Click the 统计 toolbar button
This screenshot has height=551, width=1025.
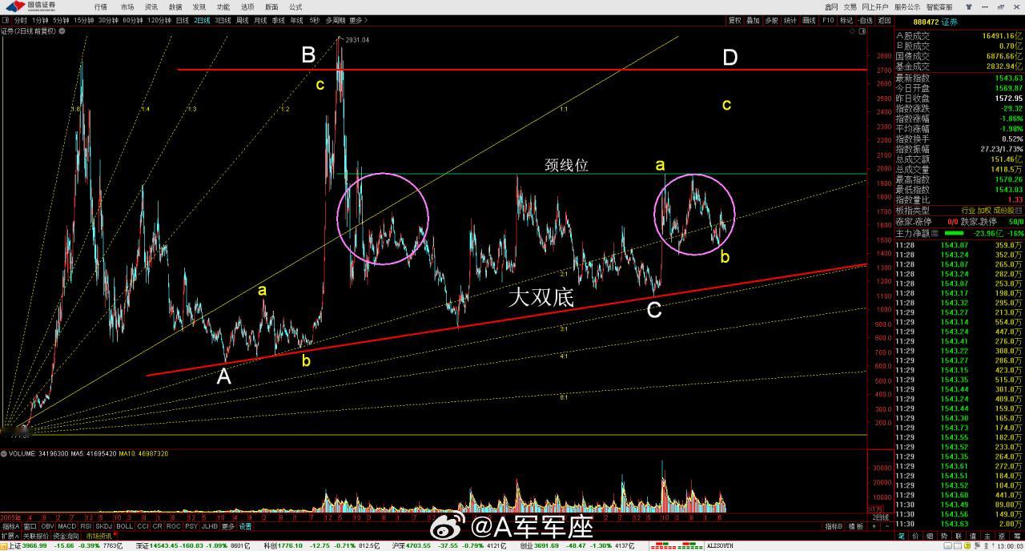pyautogui.click(x=790, y=20)
